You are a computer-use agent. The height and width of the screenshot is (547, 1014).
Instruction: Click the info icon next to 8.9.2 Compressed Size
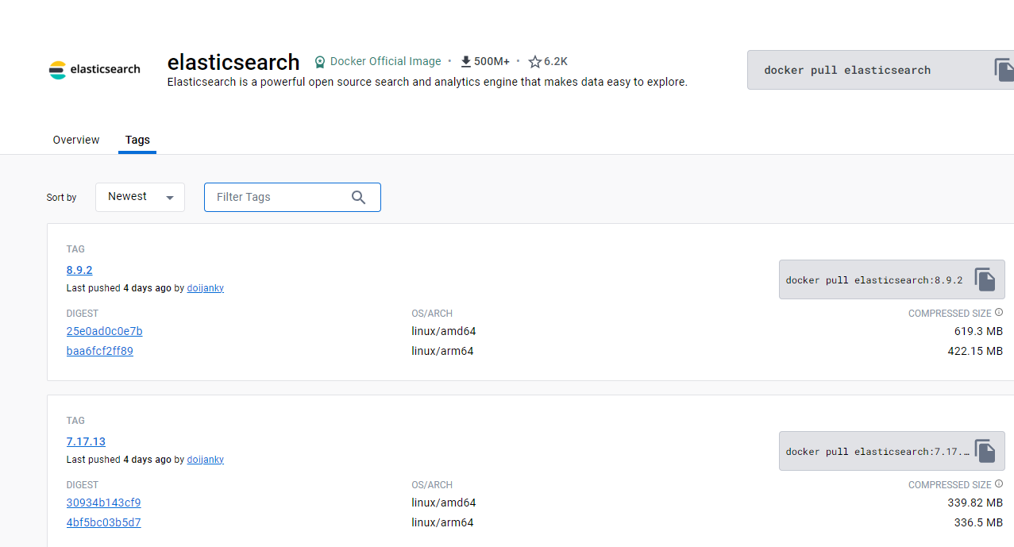[x=999, y=313]
